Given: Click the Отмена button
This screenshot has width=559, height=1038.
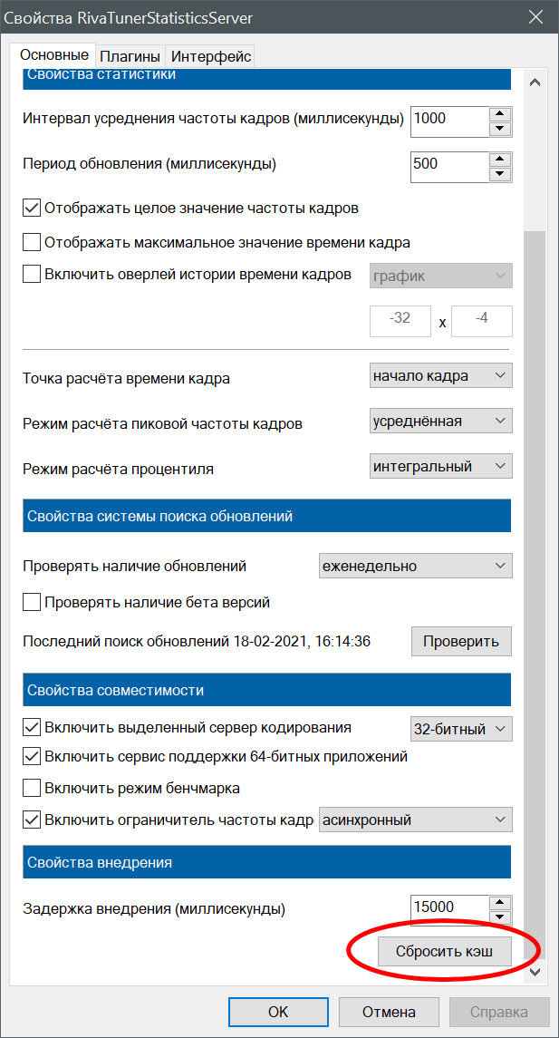Looking at the screenshot, I should (x=389, y=1013).
